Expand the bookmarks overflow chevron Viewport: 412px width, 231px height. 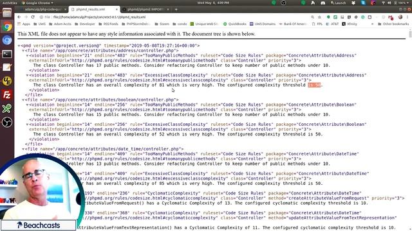[372, 24]
